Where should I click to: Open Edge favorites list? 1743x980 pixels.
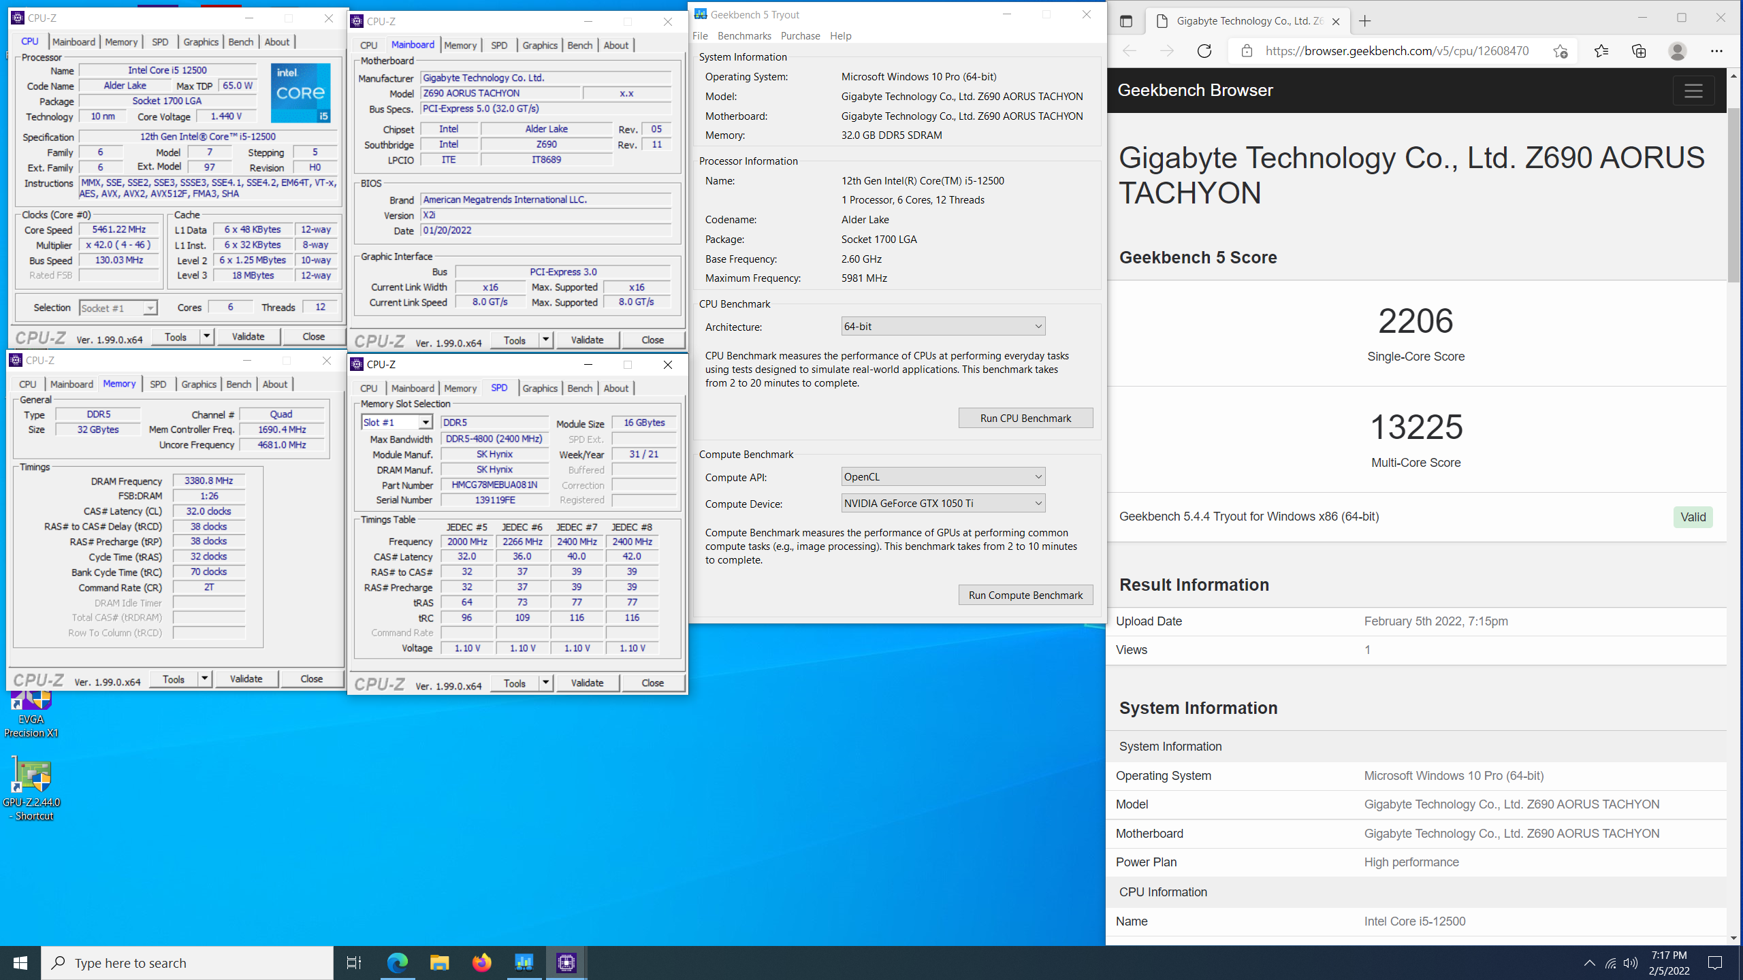1601,51
